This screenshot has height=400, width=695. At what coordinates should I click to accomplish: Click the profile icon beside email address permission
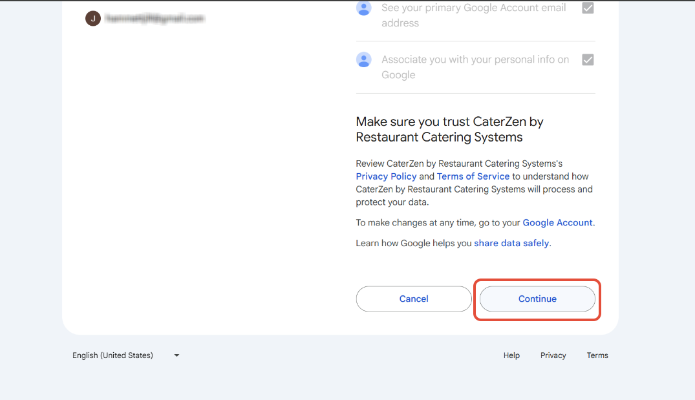[x=364, y=8]
